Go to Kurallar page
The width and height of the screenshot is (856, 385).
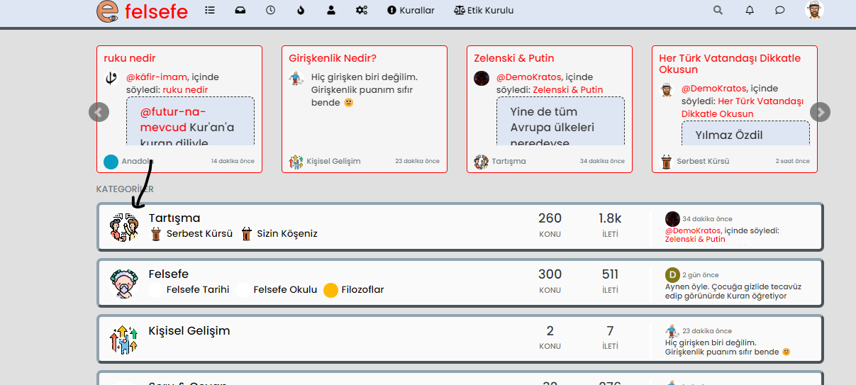coord(411,11)
